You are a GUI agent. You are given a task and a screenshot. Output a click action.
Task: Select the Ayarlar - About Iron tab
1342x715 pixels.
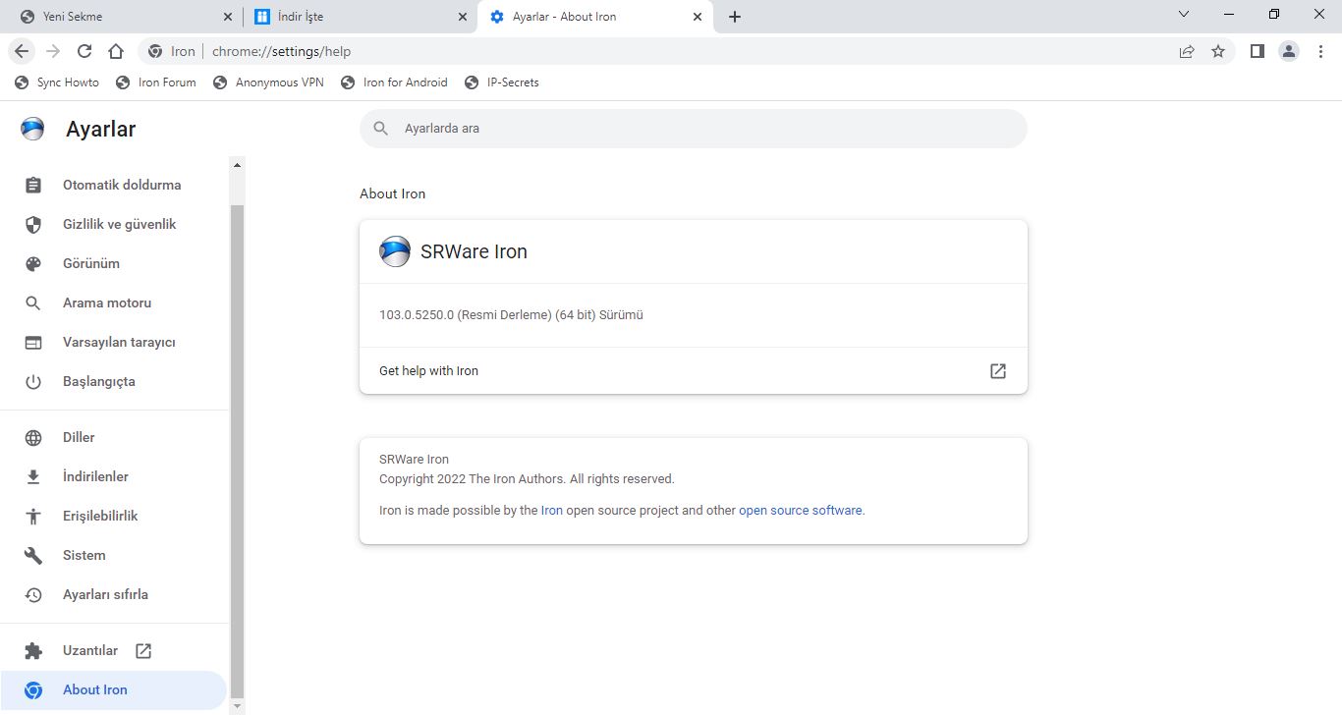[594, 17]
